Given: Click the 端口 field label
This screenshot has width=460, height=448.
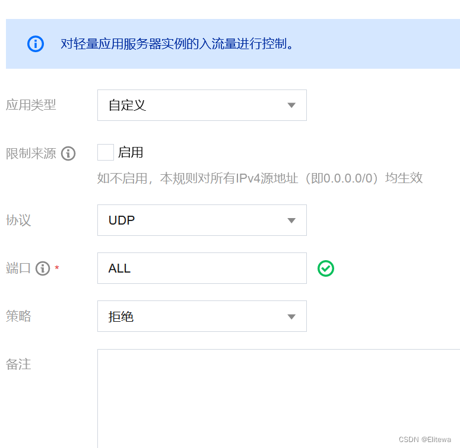Looking at the screenshot, I should [x=18, y=268].
